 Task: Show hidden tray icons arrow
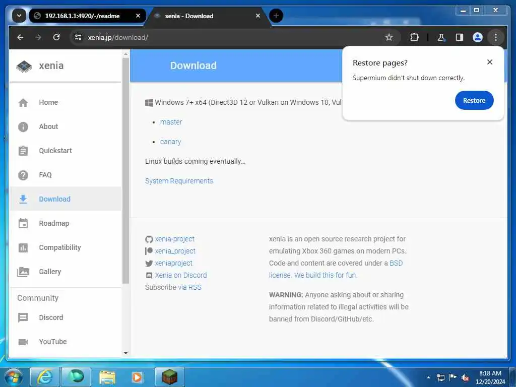(x=428, y=377)
